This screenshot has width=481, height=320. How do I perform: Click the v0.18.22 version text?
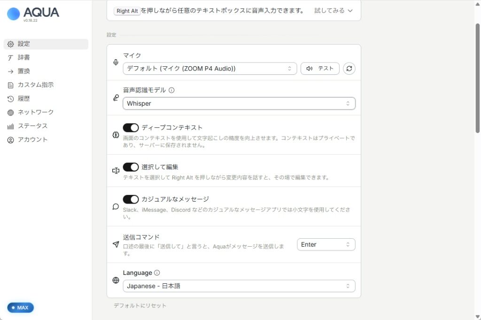pyautogui.click(x=31, y=20)
